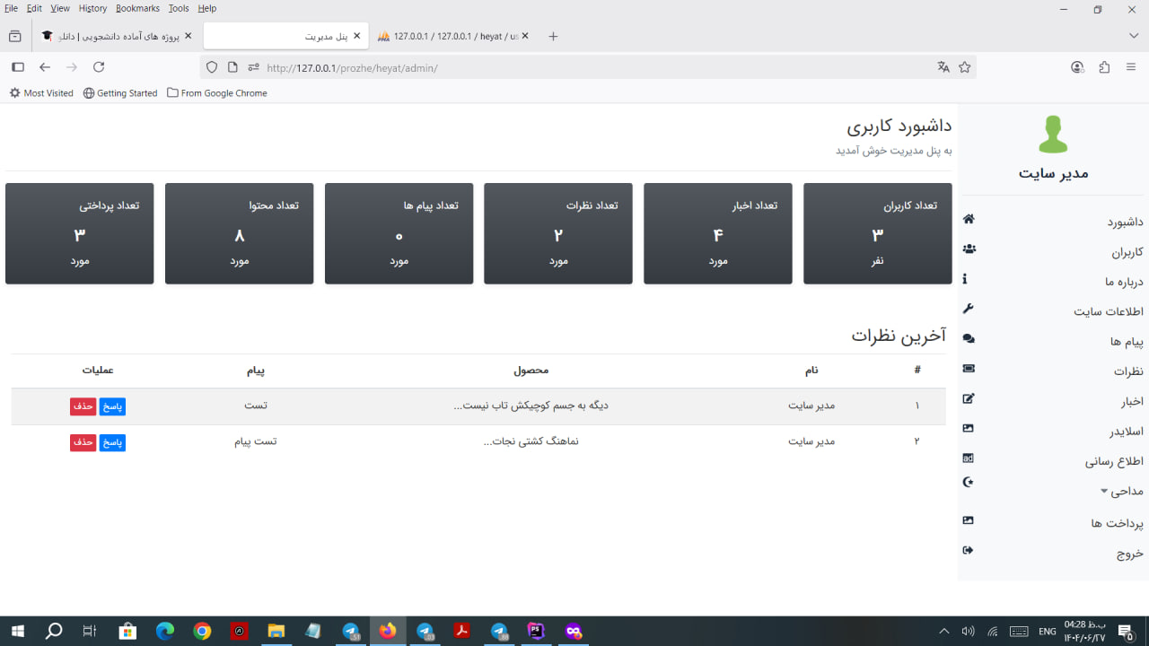
Task: Click the home icon beside داشبورد
Action: coord(969,220)
